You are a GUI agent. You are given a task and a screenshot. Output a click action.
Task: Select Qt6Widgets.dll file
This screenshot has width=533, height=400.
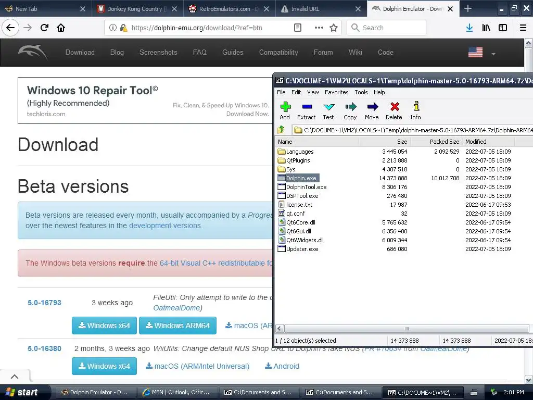[301, 240]
